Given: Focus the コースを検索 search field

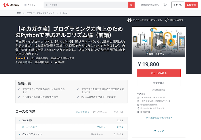Looking at the screenshot, I should point(86,5).
